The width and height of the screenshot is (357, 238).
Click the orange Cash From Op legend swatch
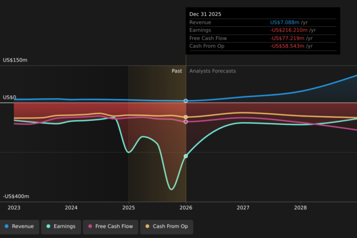(x=148, y=227)
